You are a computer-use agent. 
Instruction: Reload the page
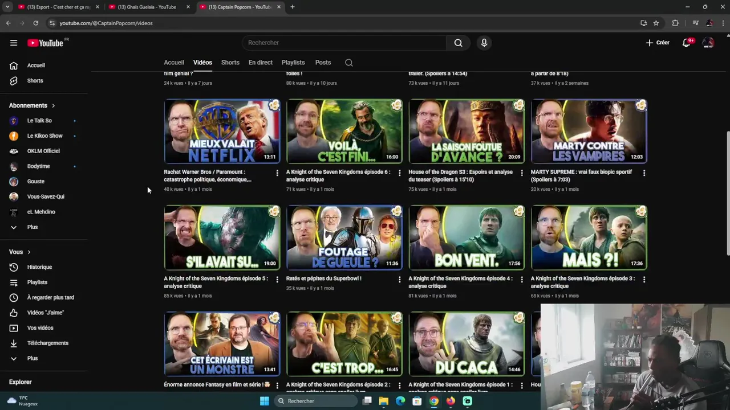click(x=35, y=23)
